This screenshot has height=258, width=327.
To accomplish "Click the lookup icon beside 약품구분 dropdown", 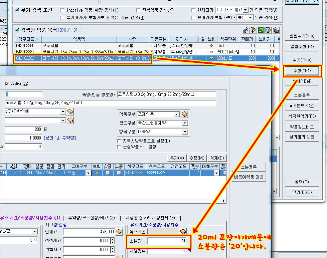I will [184, 114].
